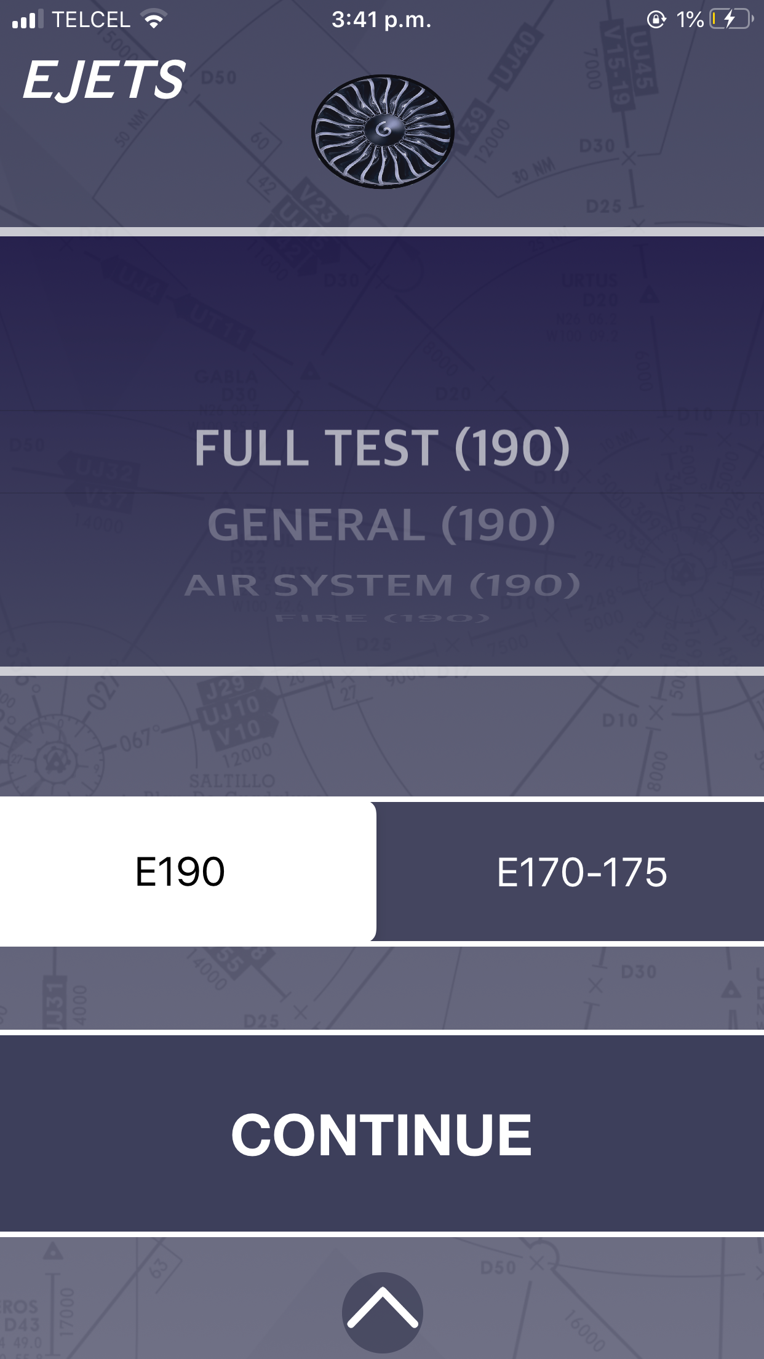764x1359 pixels.
Task: Tap the EJETS title logo
Action: coord(103,80)
